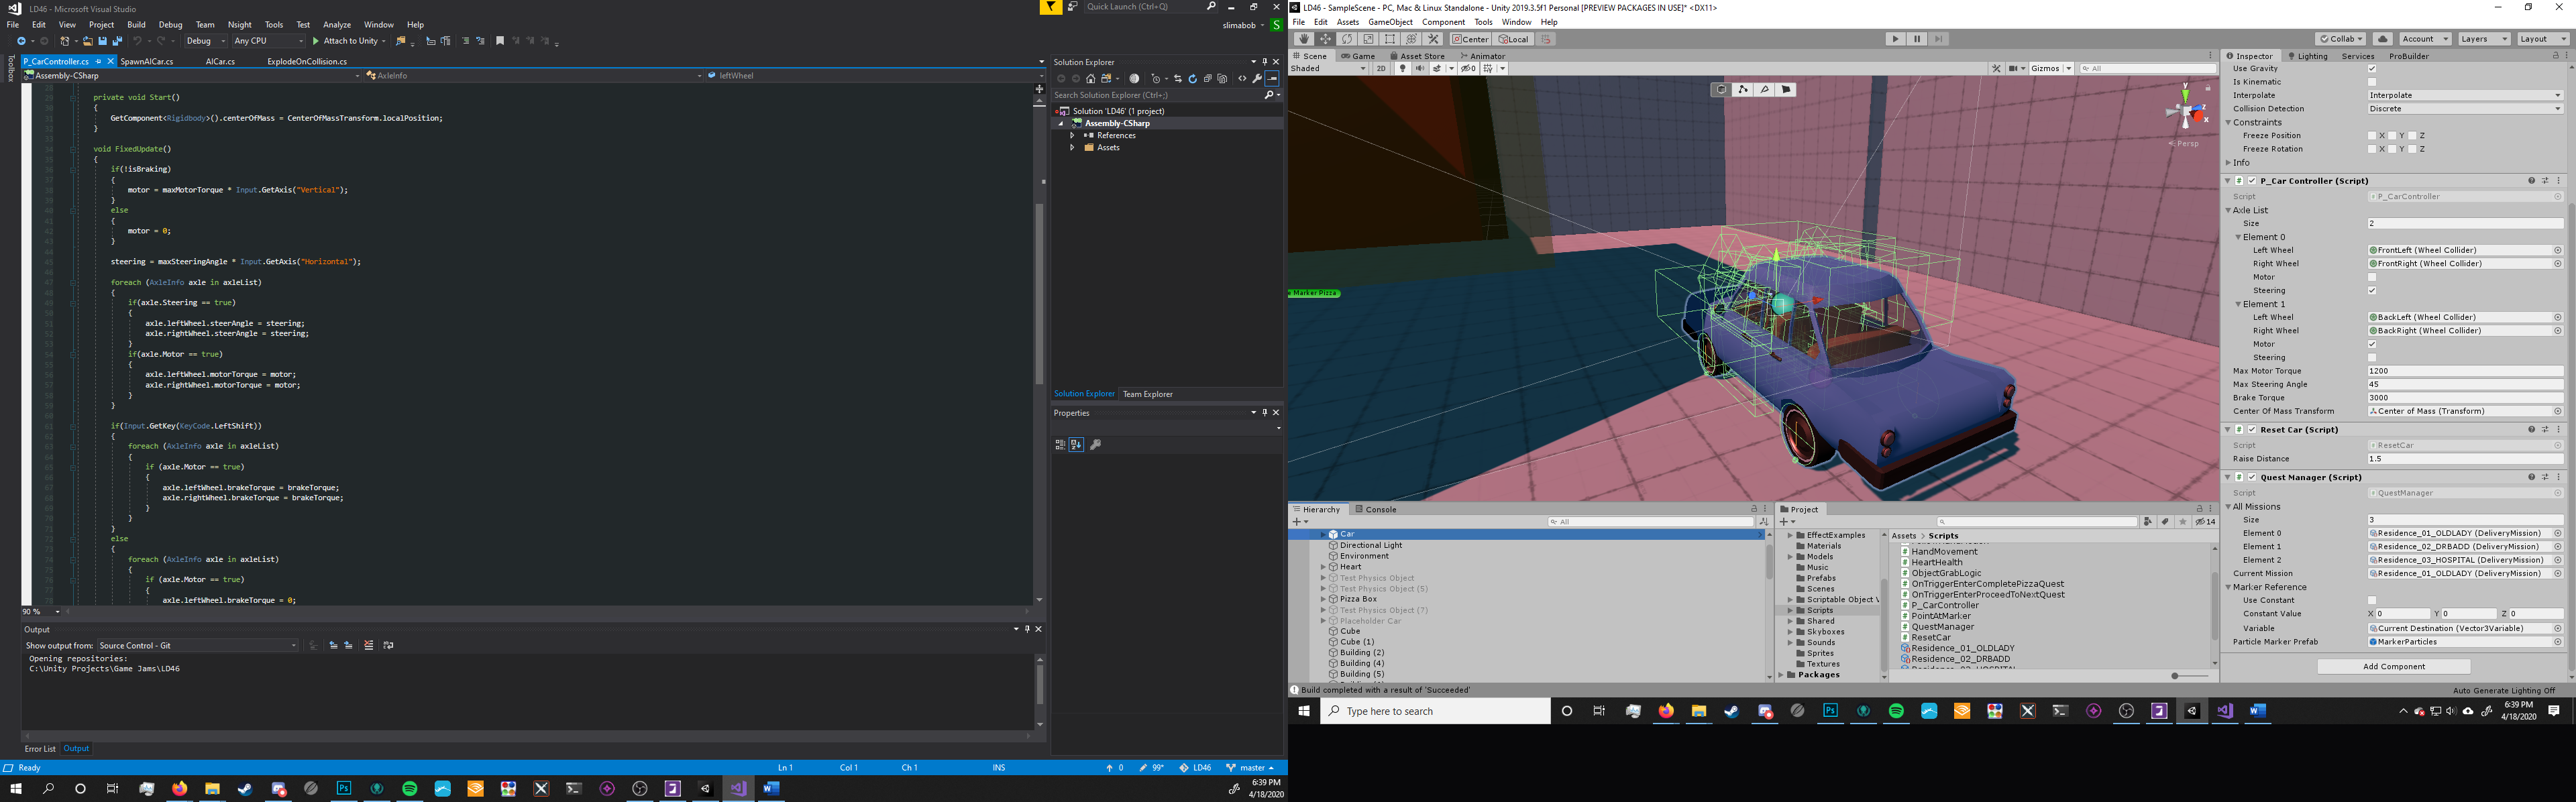Image resolution: width=2576 pixels, height=802 pixels.
Task: Uncheck the Use Gravity checkbox
Action: tap(2372, 69)
